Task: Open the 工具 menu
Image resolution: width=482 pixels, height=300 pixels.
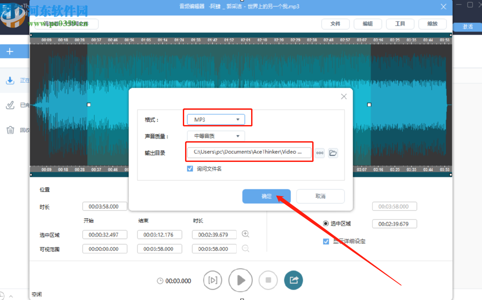Action: (400, 23)
